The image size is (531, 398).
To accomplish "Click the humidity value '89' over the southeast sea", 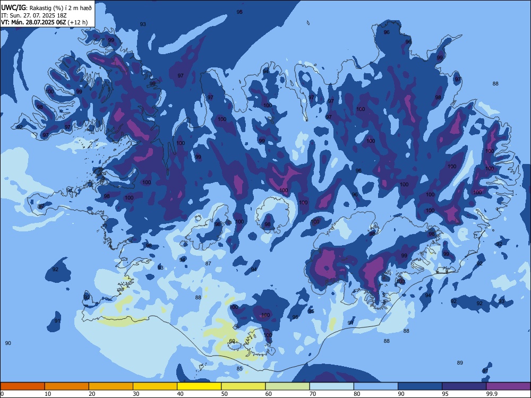I will point(459,363).
